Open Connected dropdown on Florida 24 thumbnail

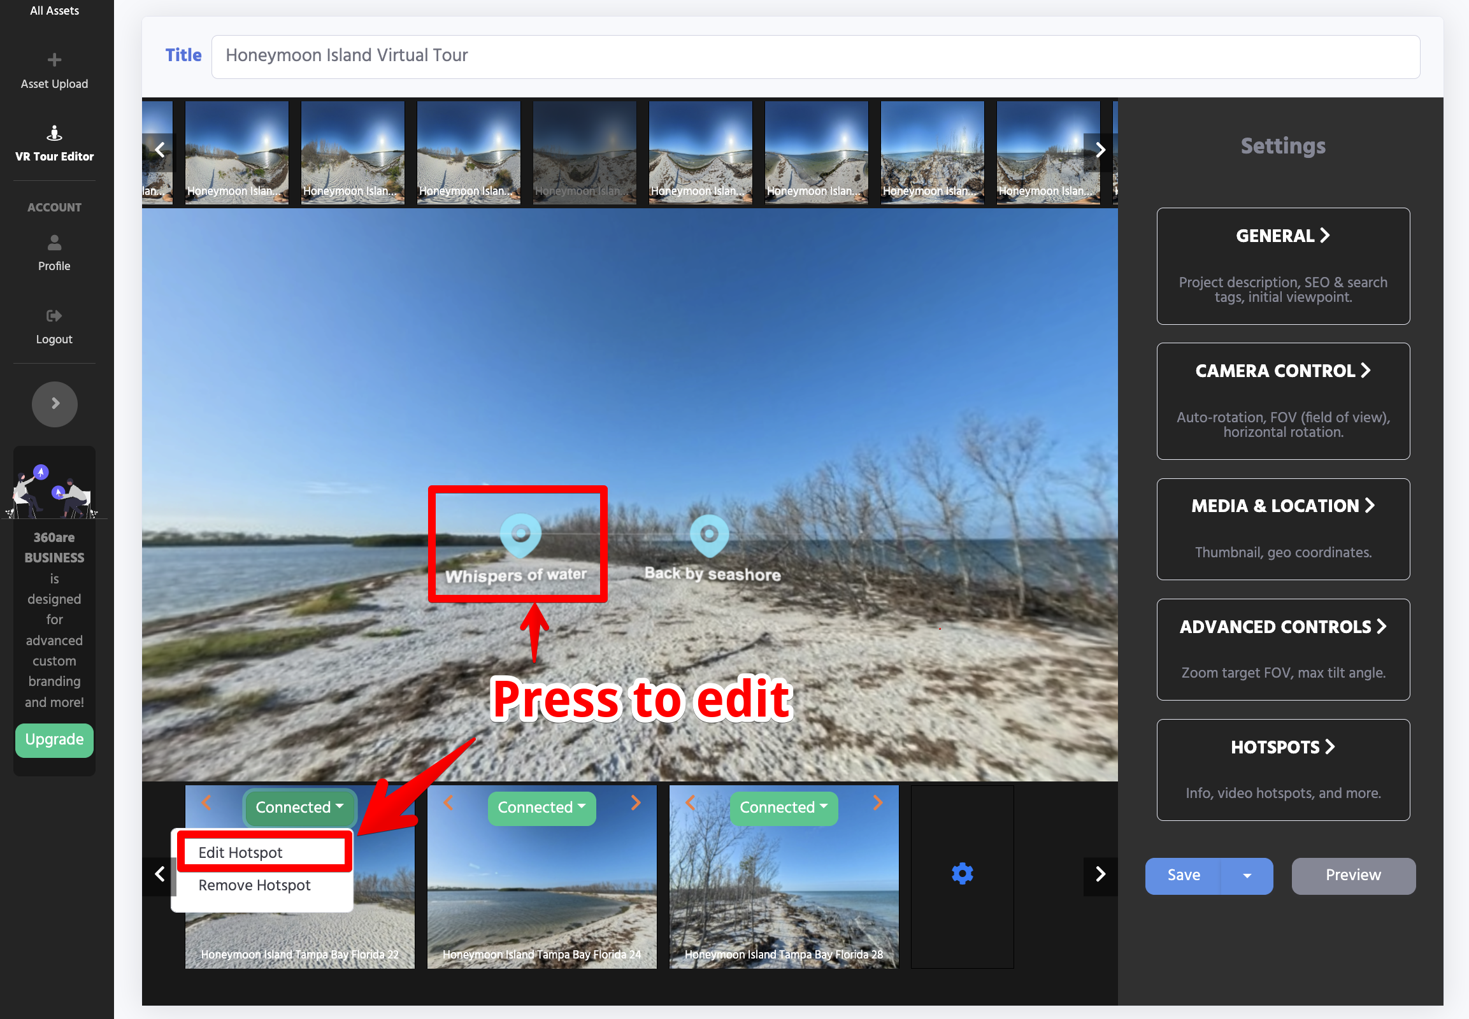(x=541, y=808)
